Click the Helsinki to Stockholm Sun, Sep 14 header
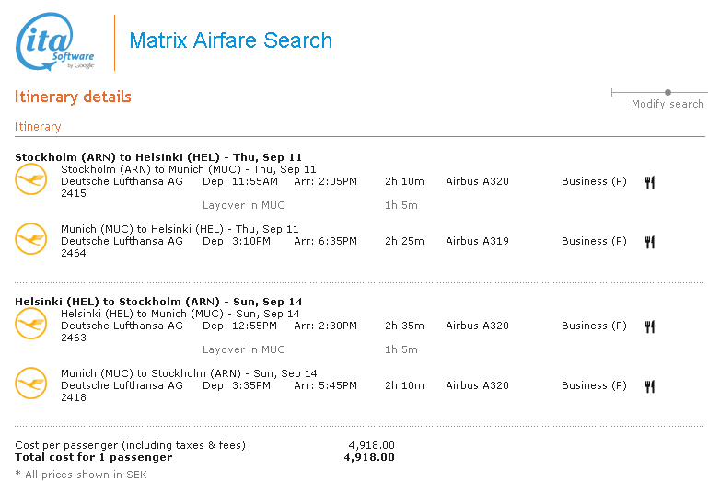The width and height of the screenshot is (708, 481). coord(158,302)
